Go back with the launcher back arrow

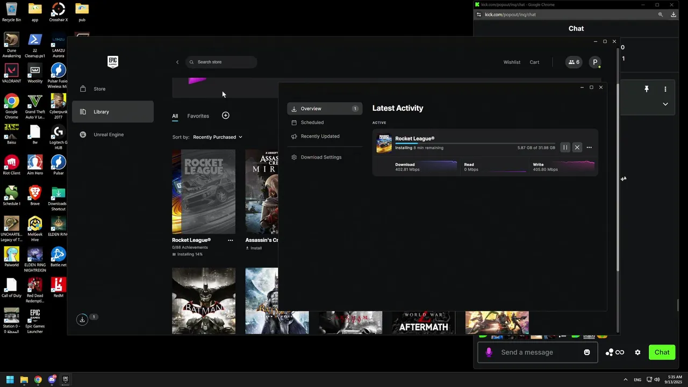177,62
